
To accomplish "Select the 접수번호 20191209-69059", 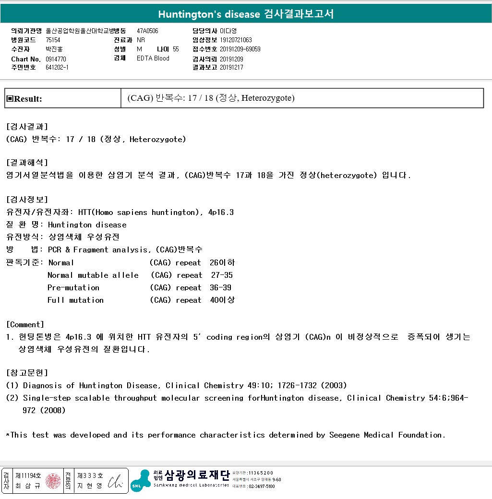I will coord(240,49).
